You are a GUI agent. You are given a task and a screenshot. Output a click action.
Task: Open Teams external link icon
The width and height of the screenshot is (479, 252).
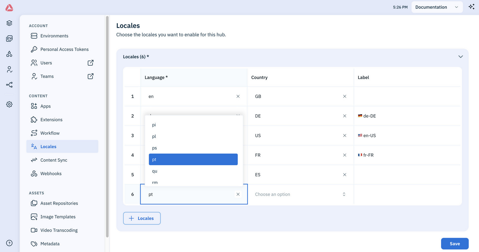pos(90,76)
